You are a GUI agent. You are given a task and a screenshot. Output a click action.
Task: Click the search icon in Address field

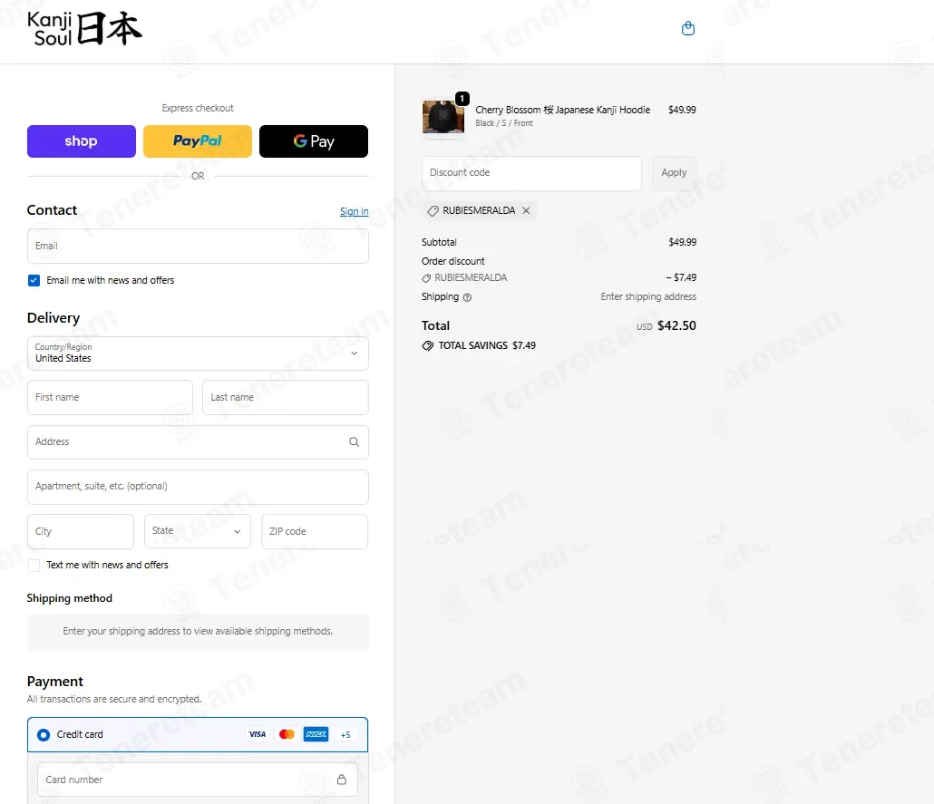tap(354, 442)
